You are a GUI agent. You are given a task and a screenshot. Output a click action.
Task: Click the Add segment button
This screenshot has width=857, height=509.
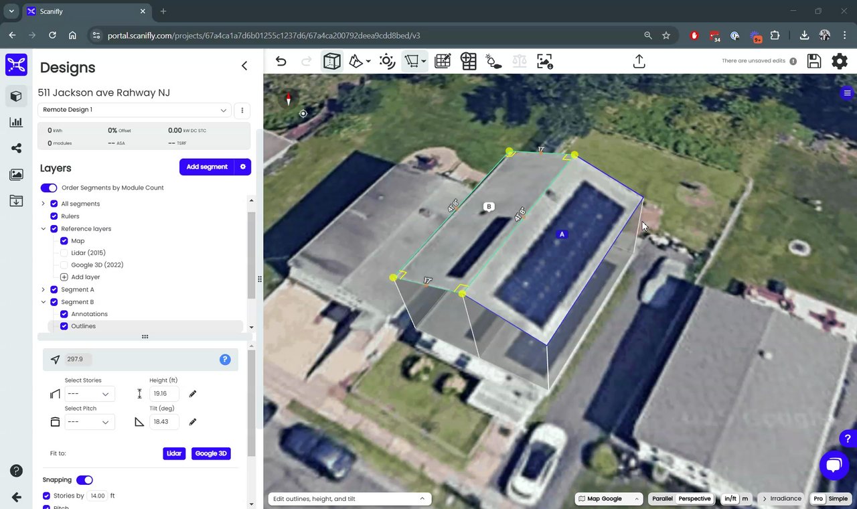click(207, 167)
